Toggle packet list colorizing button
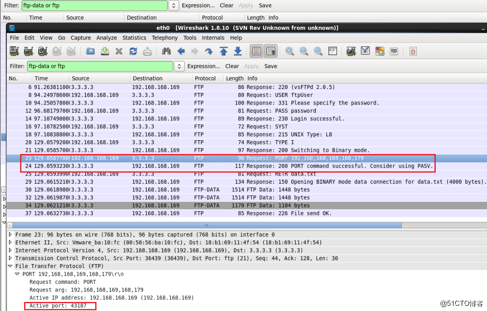Image resolution: width=487 pixels, height=311 pixels. tap(256, 51)
